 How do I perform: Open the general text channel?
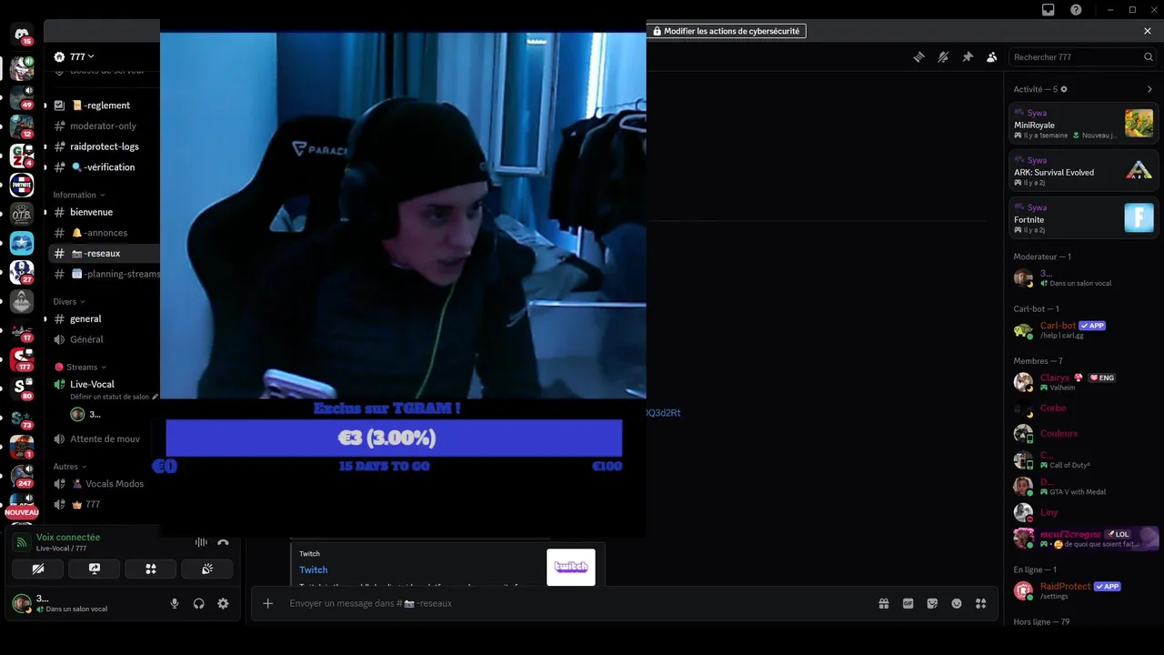tap(104, 318)
